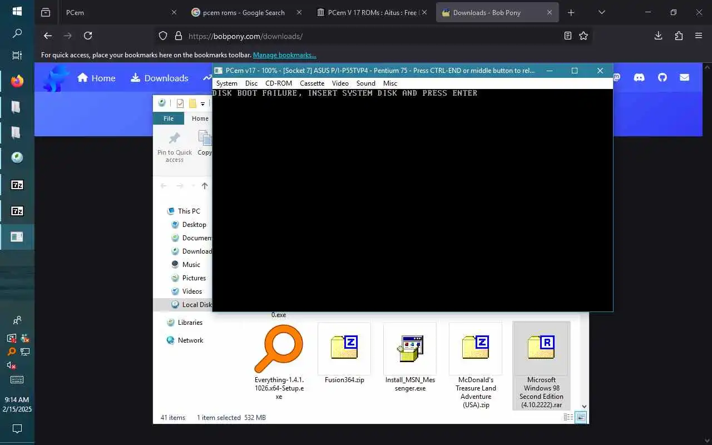The height and width of the screenshot is (445, 712).
Task: Open the File tab in Explorer
Action: coord(169,118)
